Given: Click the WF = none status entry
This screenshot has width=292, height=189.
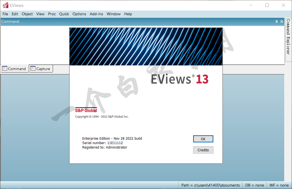Looking at the screenshot, I should coord(279,185).
